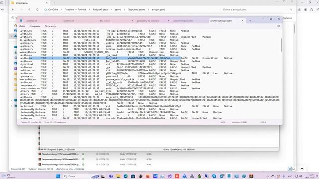The image size is (319, 179).
Task: Close the profilecookie.zpcookie tab in Notepad
Action: [242, 21]
